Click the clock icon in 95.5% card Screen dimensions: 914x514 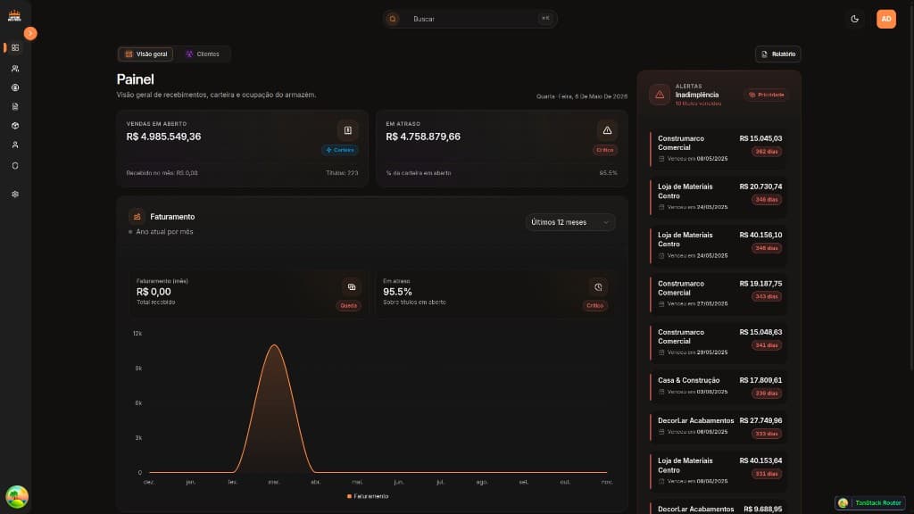tap(598, 286)
